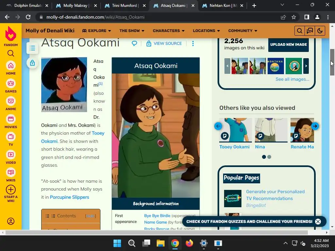Image resolution: width=335 pixels, height=251 pixels.
Task: Click previous arrow in image gallery strip
Action: click(227, 66)
